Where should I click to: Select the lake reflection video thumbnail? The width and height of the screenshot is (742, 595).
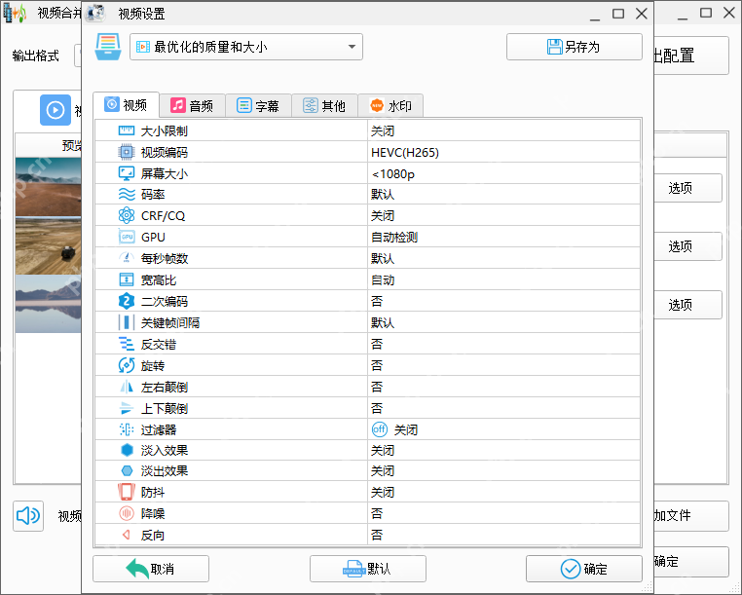(49, 304)
